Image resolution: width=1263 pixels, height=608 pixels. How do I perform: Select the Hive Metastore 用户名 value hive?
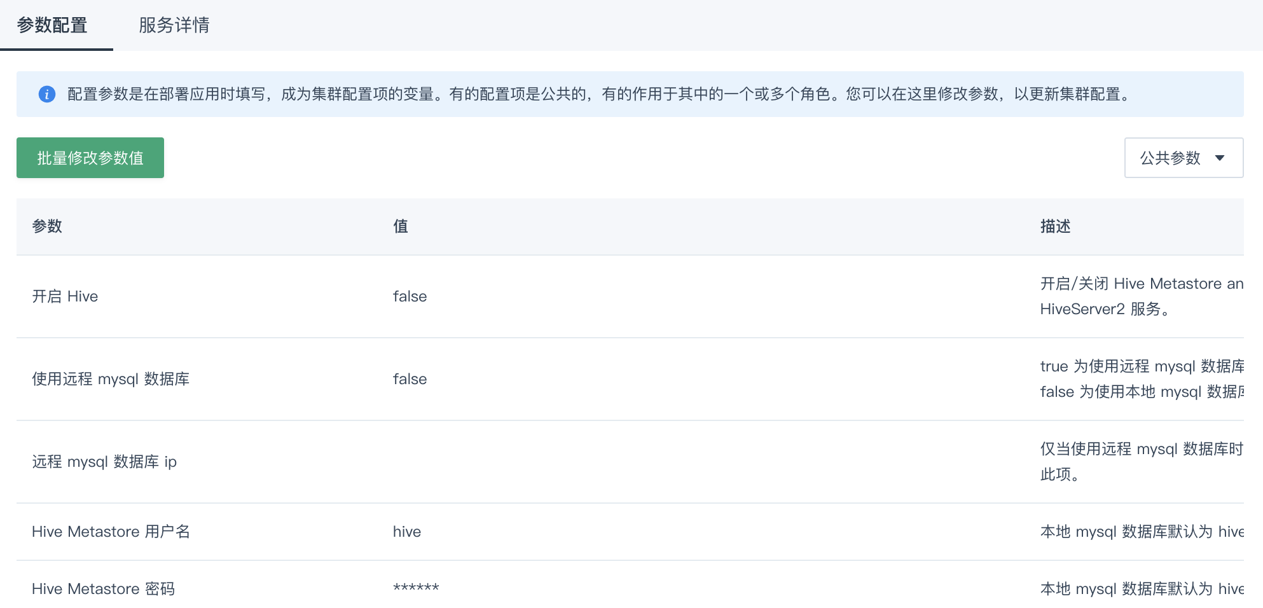click(406, 532)
